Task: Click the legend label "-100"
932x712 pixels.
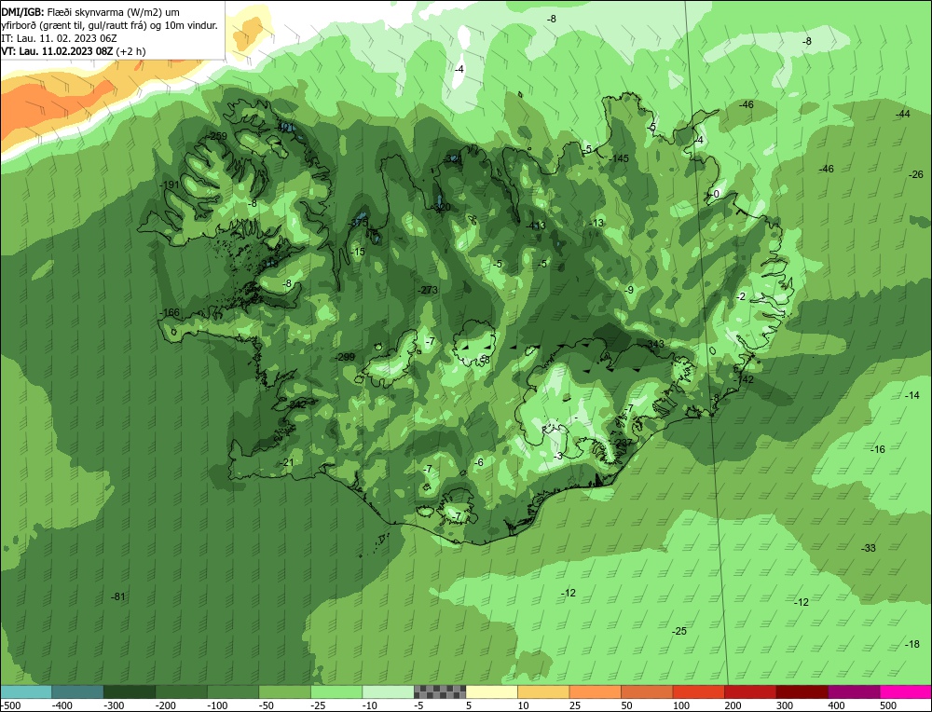Action: click(x=217, y=705)
